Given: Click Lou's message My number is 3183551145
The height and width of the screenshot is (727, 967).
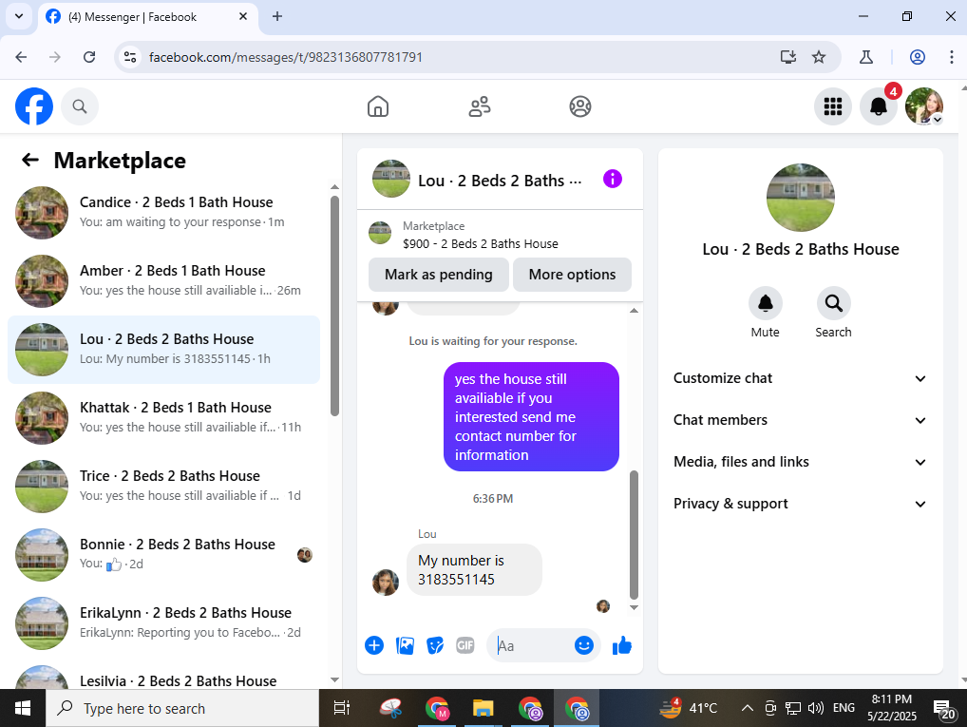Looking at the screenshot, I should [474, 569].
